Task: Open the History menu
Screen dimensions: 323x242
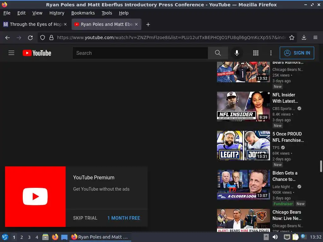Action: coord(57,13)
